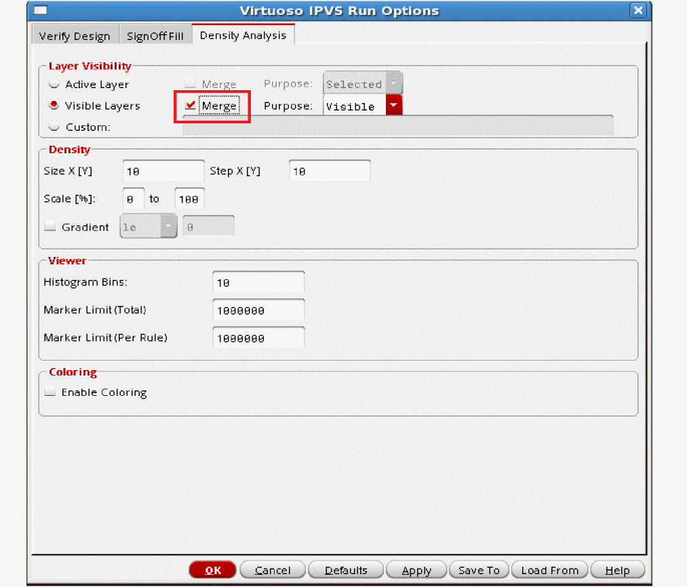Click the Scale minimum percent field
687x587 pixels.
point(134,199)
